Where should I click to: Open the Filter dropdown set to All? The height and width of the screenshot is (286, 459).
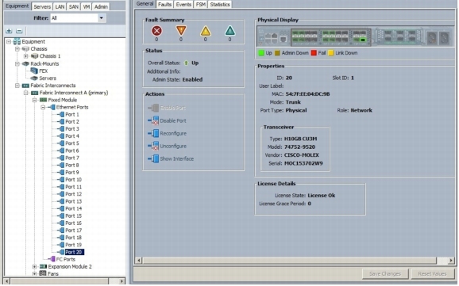point(78,18)
